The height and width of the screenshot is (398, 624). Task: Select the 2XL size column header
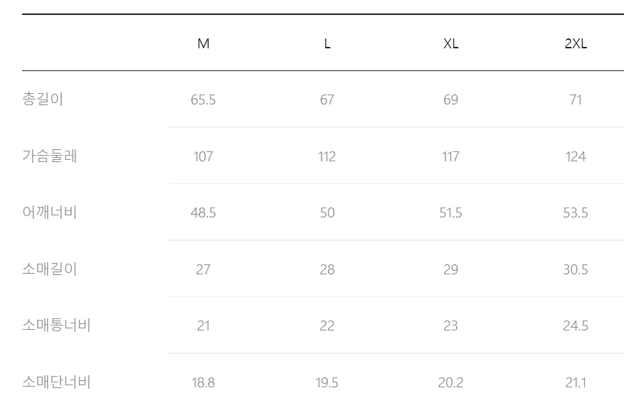576,43
